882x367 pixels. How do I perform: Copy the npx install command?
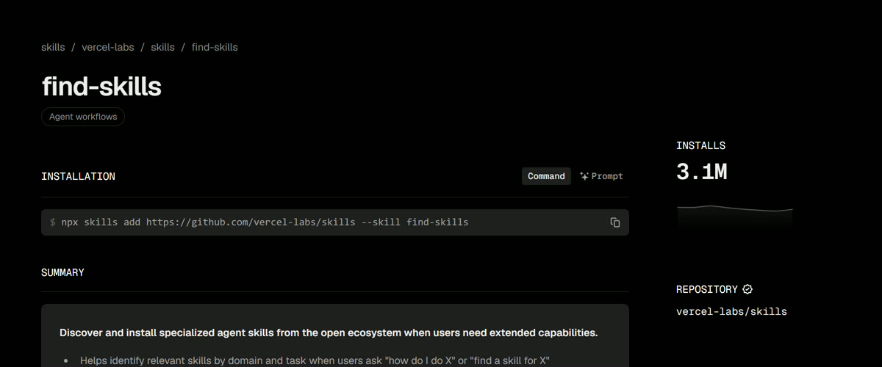click(x=615, y=222)
